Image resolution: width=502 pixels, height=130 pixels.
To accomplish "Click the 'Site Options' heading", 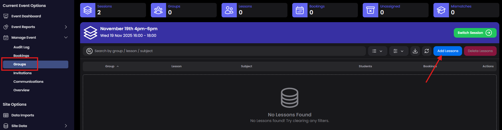I will [x=14, y=104].
